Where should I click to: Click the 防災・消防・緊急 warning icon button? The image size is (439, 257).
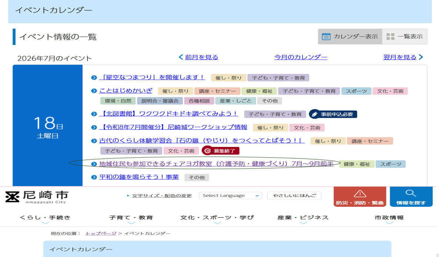point(360,197)
